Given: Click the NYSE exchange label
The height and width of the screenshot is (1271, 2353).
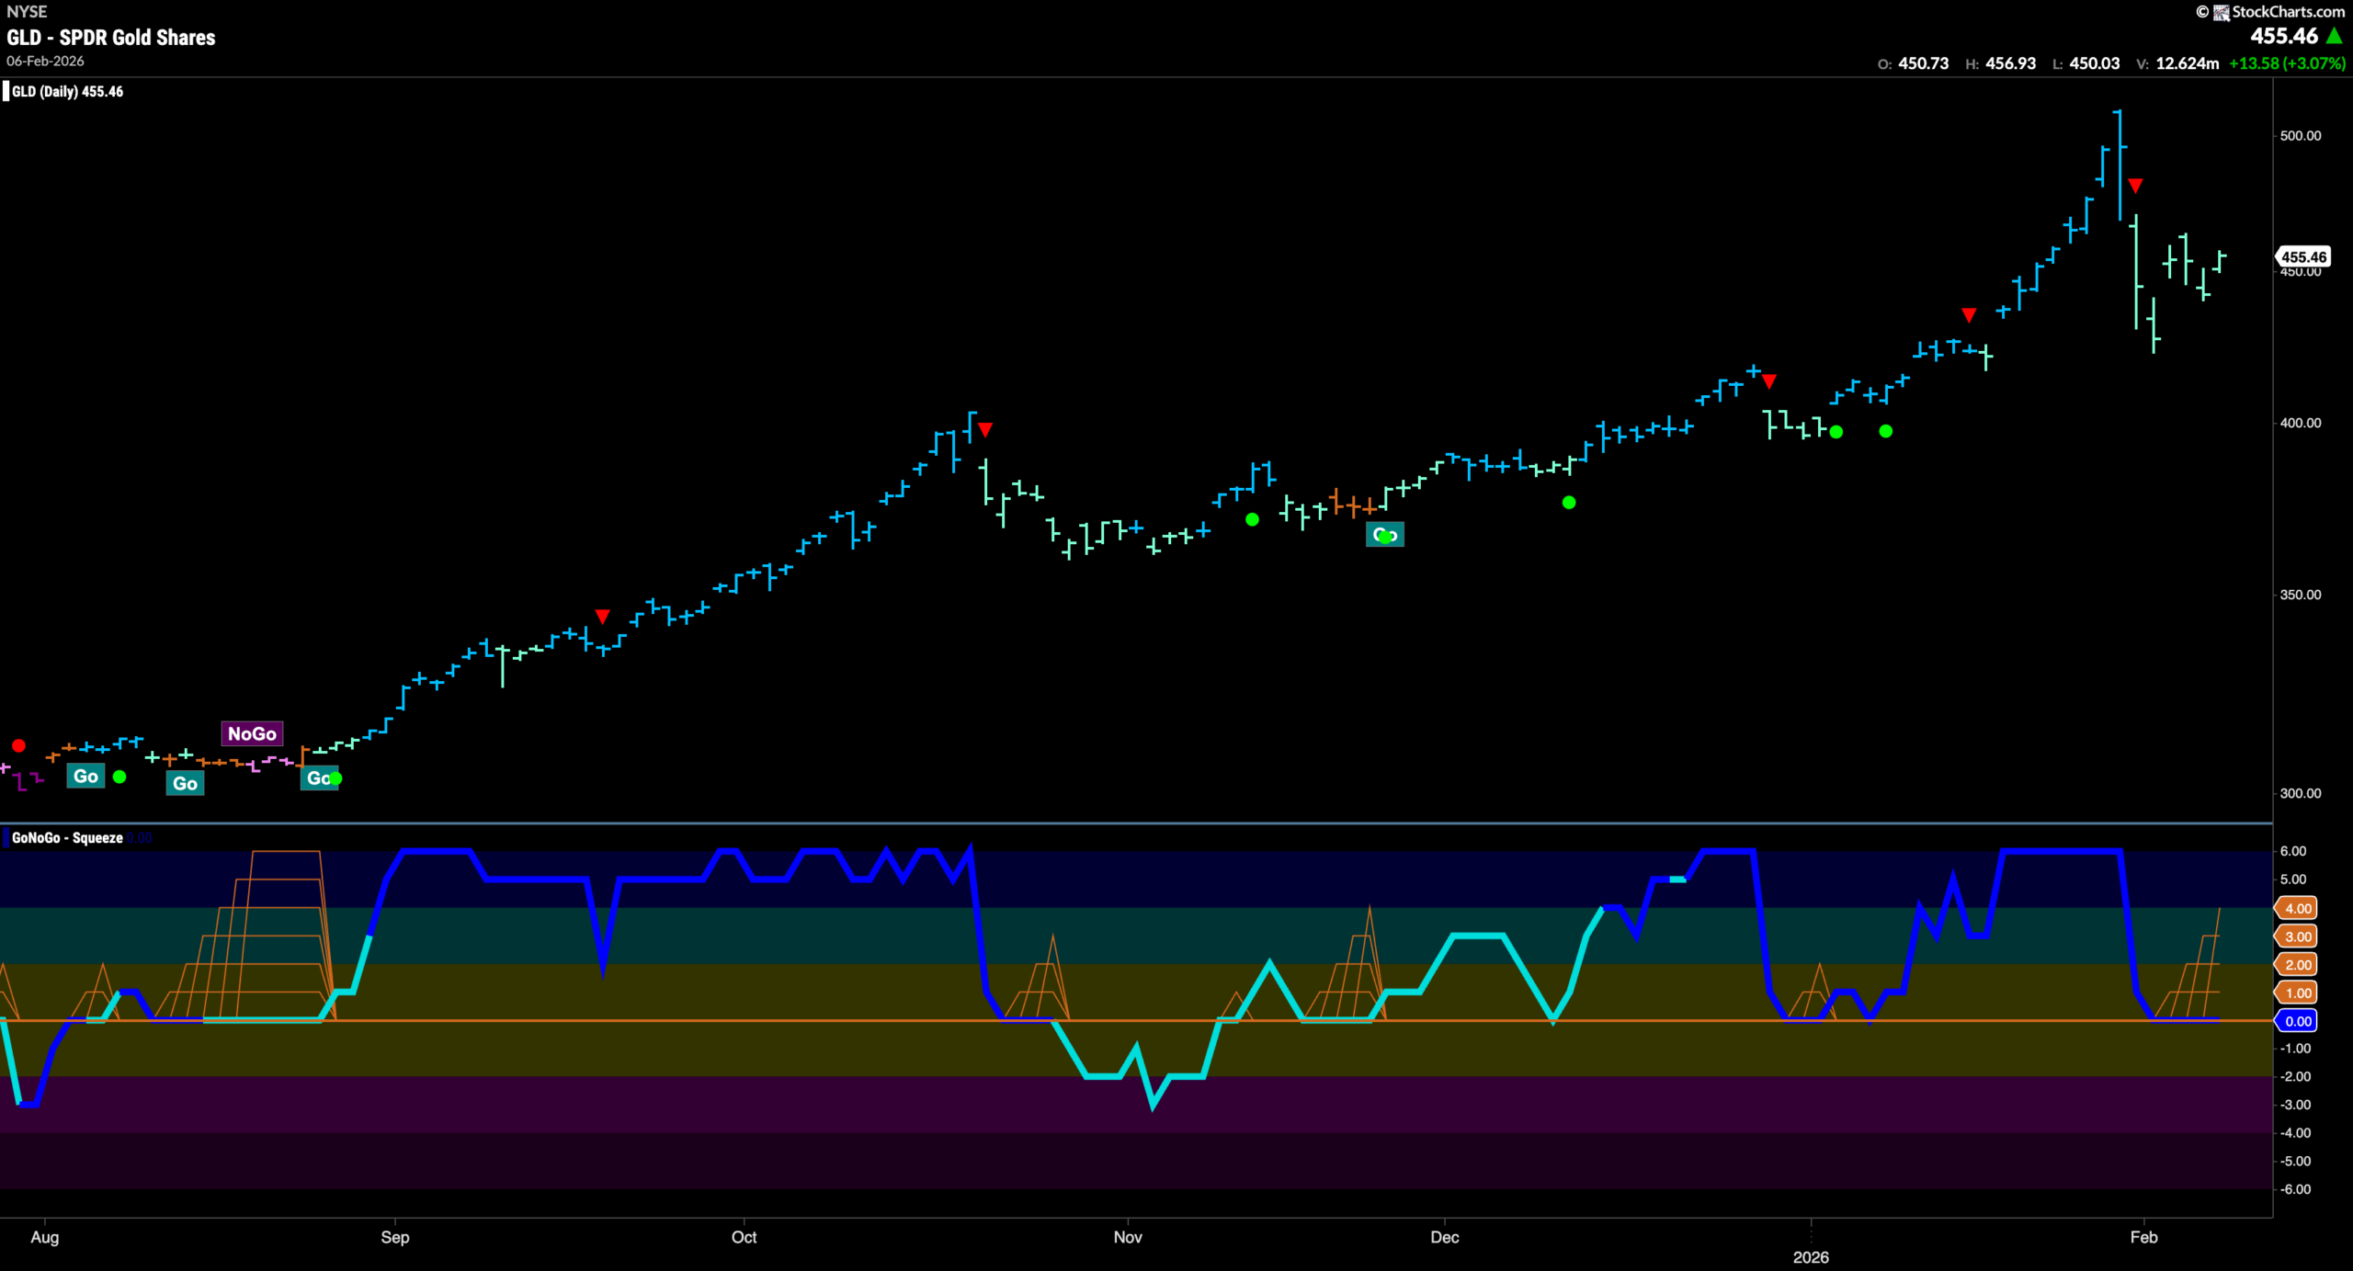Looking at the screenshot, I should click(x=27, y=12).
